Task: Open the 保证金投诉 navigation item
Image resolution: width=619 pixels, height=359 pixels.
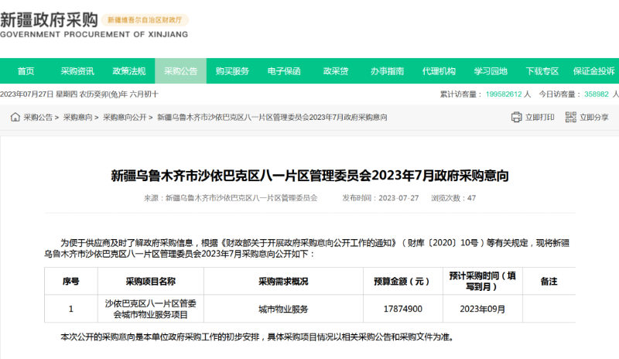Action: tap(593, 71)
